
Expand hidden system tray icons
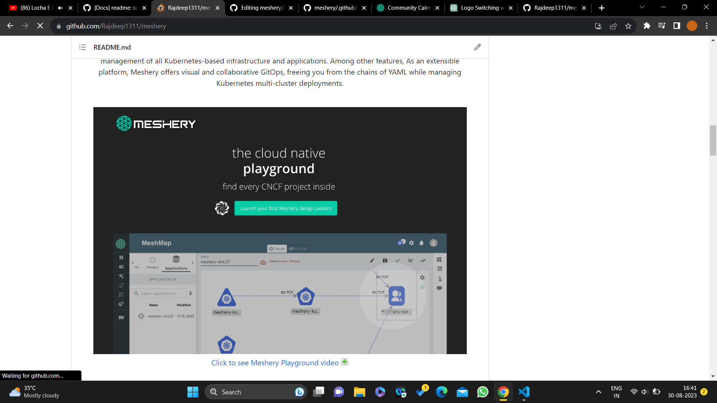pos(598,392)
